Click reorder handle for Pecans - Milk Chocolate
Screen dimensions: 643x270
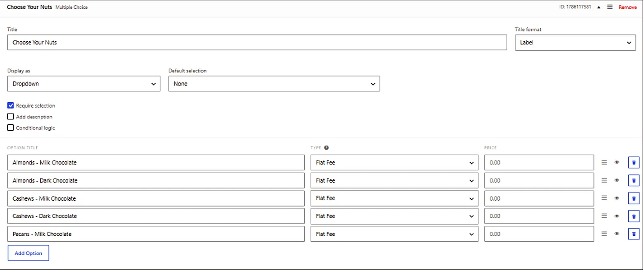[604, 234]
